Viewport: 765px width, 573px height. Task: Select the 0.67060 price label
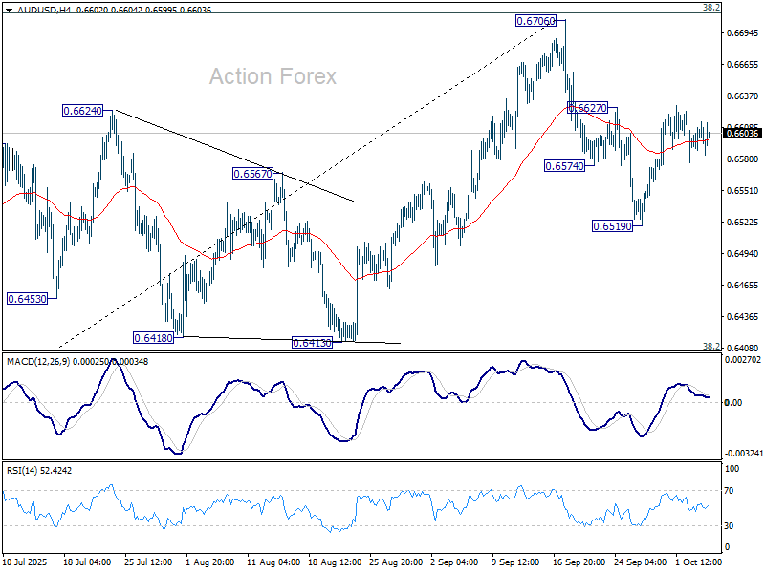(535, 21)
